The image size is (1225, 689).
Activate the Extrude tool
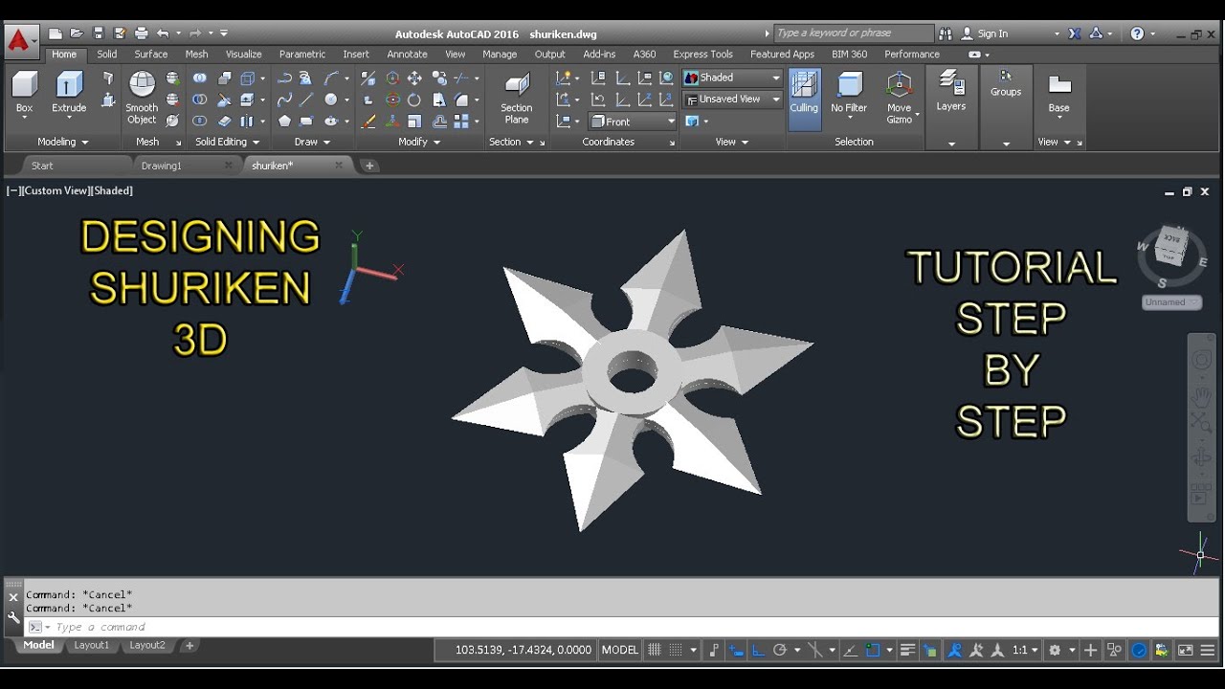[x=69, y=94]
